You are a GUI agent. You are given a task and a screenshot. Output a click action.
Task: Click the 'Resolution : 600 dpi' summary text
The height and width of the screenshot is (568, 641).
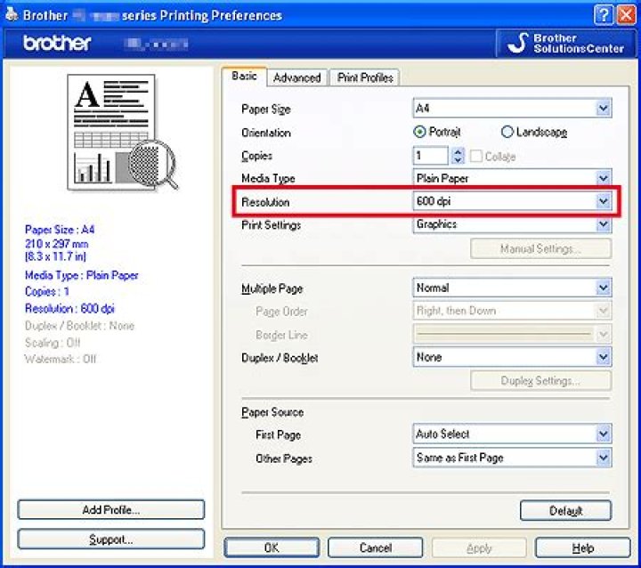point(69,308)
